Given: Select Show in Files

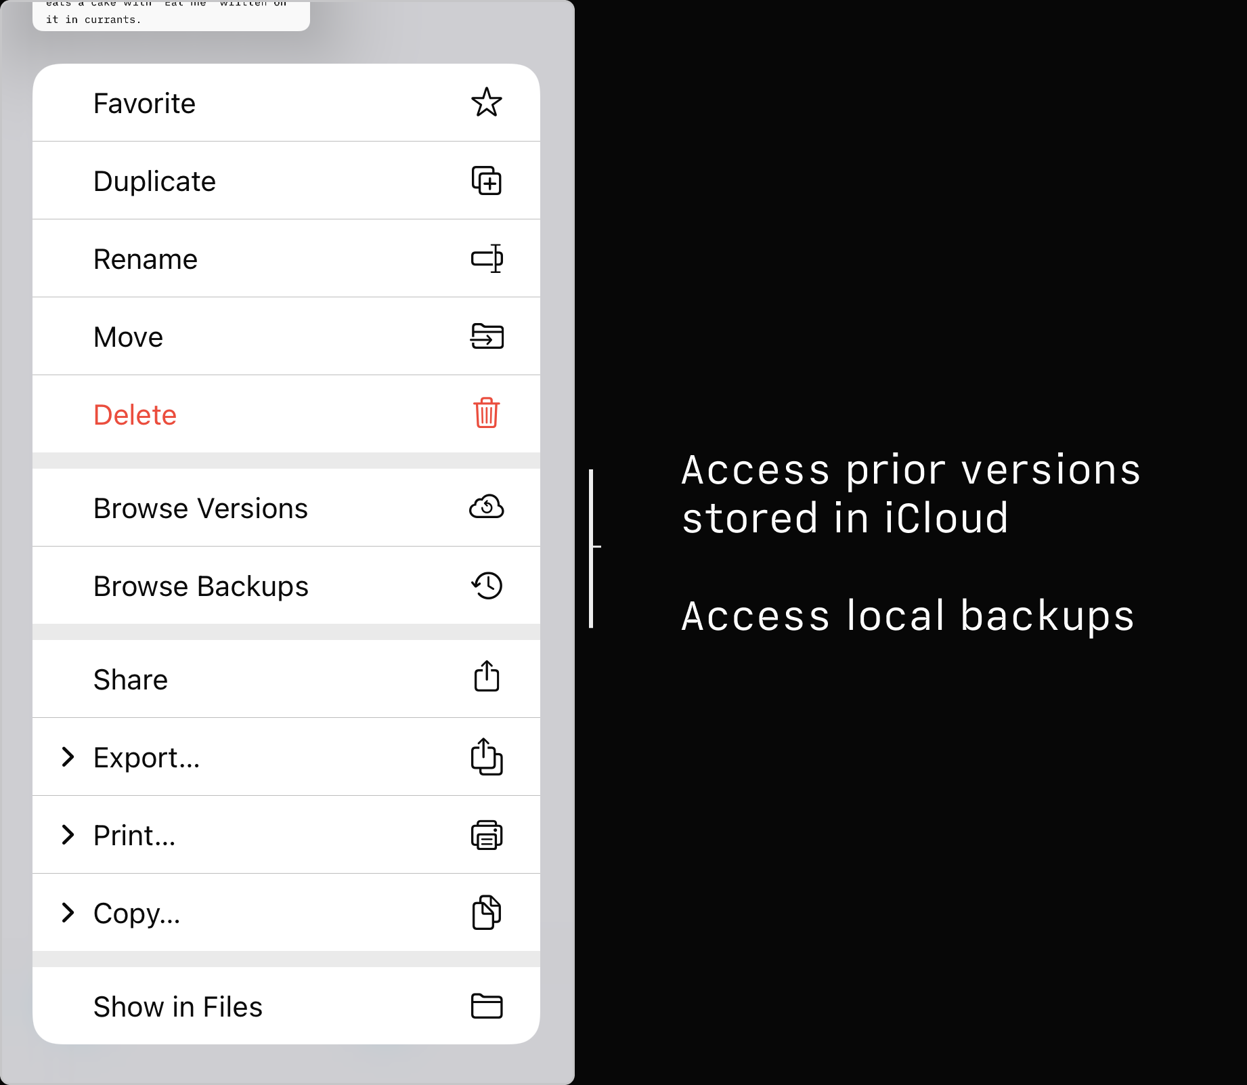Looking at the screenshot, I should tap(178, 1007).
